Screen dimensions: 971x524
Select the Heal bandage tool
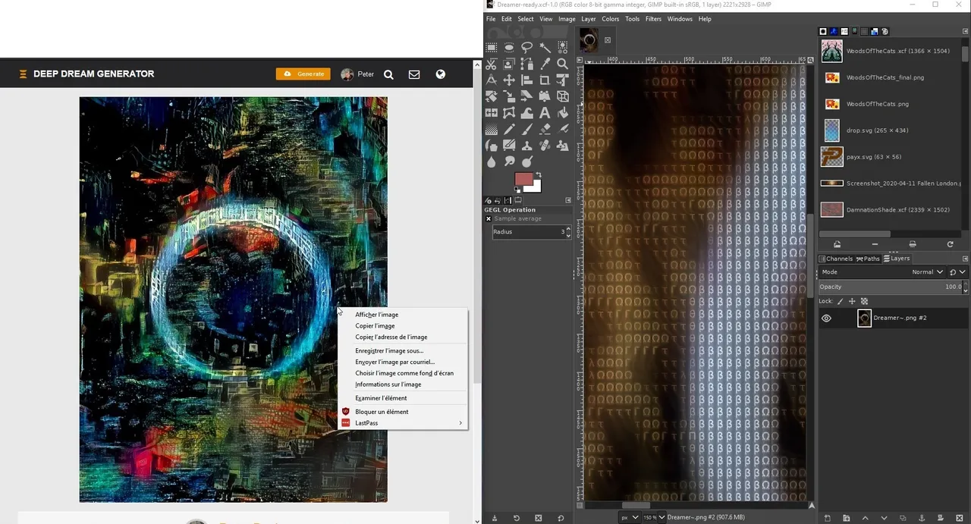point(545,145)
